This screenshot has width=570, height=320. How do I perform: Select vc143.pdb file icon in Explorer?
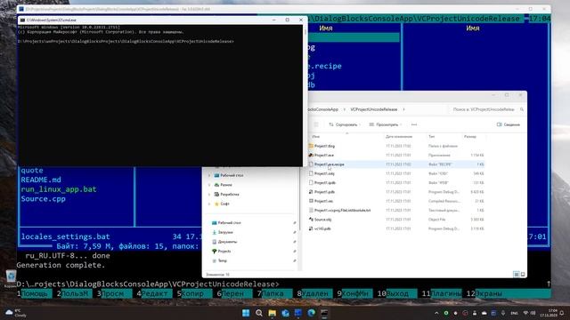click(x=311, y=229)
